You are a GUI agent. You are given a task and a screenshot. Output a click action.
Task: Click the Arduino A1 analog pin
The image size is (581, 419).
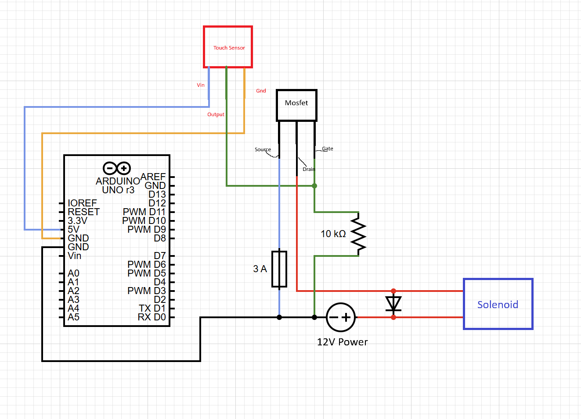[x=73, y=282]
